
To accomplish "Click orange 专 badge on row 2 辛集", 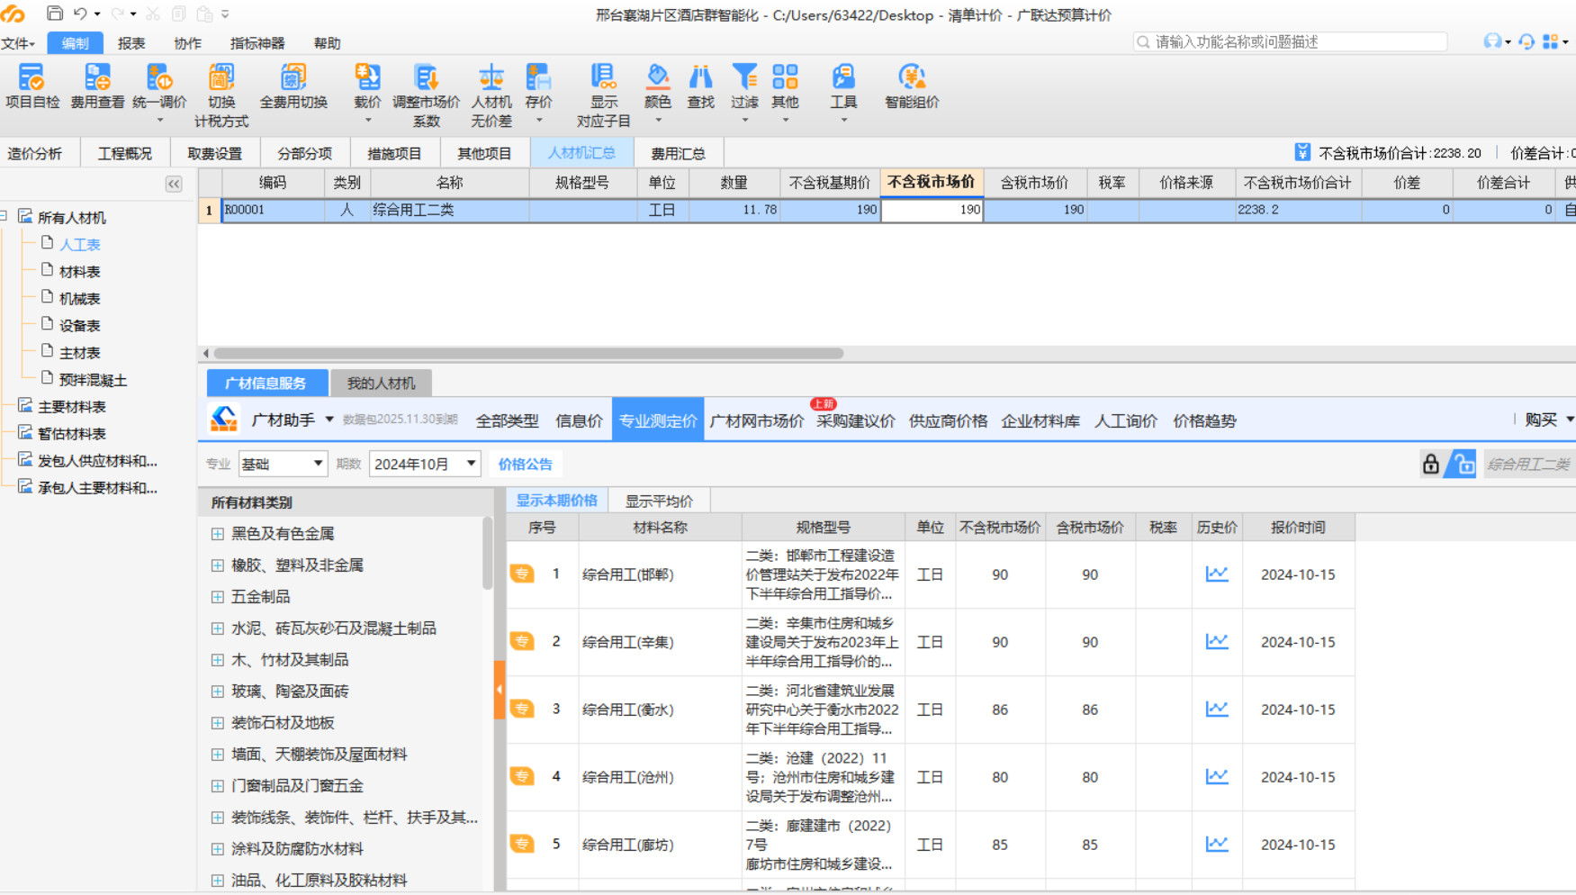I will pos(522,641).
